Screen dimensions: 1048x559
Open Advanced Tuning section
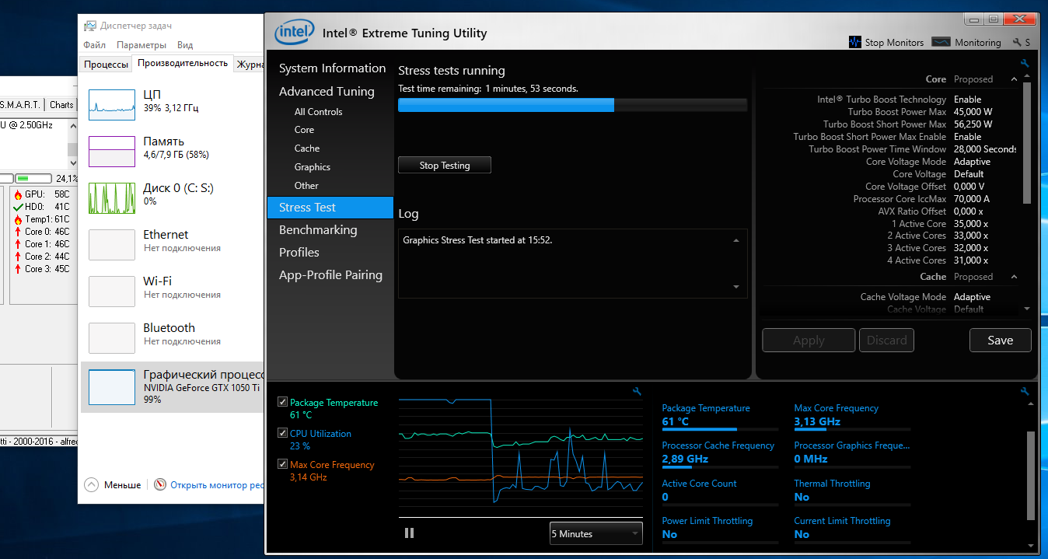[x=327, y=92]
